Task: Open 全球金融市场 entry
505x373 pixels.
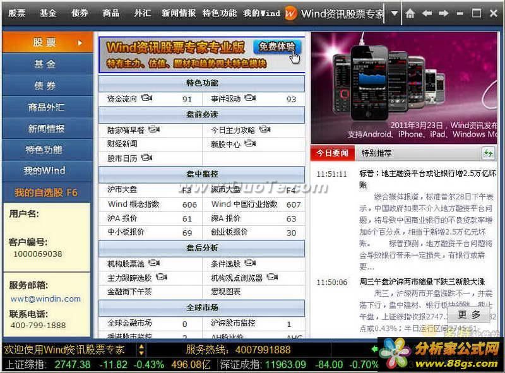Action: click(x=129, y=323)
